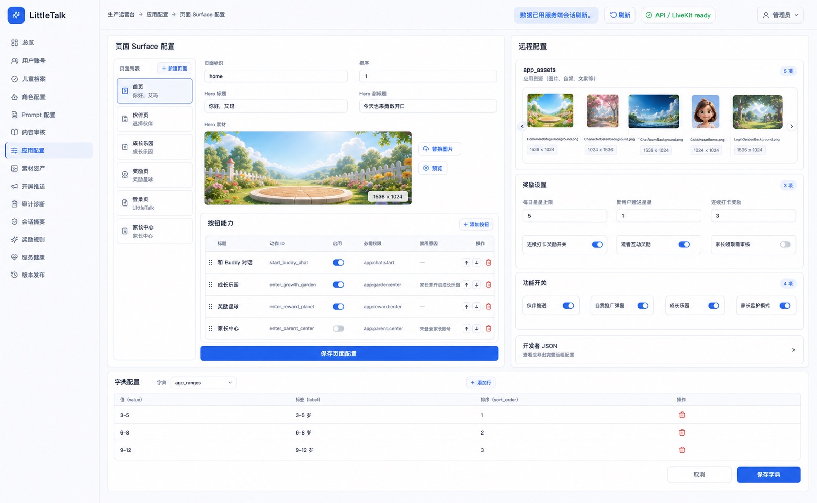817x503 pixels.
Task: Click the LittleTalk logo icon
Action: point(16,15)
